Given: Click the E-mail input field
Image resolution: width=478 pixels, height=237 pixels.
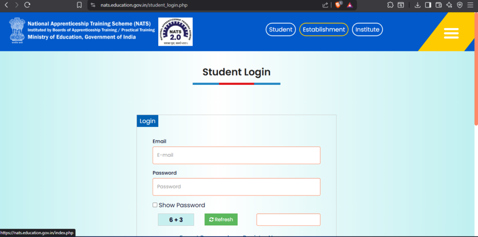Looking at the screenshot, I should (x=236, y=155).
